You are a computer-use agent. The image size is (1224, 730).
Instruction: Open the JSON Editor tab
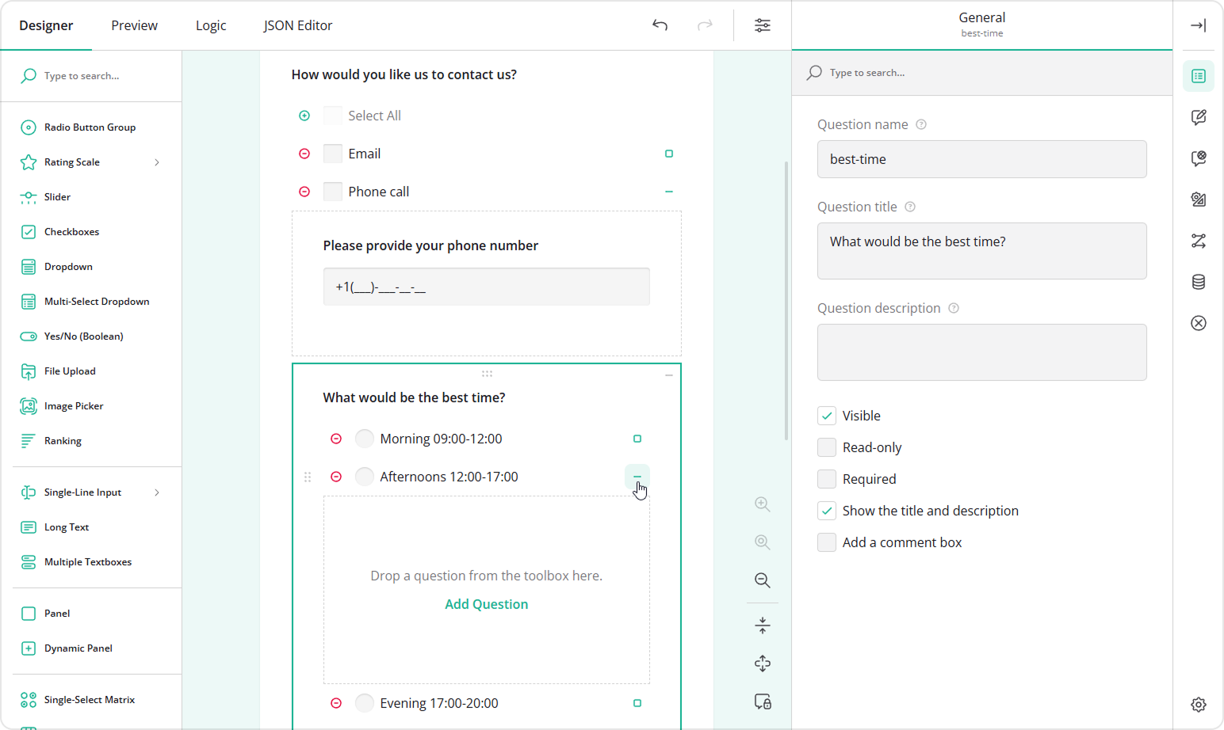pyautogui.click(x=297, y=25)
